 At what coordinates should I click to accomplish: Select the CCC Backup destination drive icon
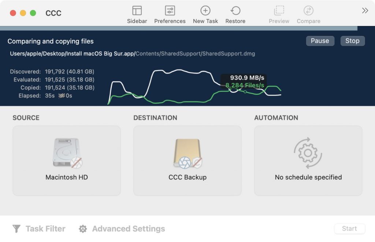click(x=187, y=153)
